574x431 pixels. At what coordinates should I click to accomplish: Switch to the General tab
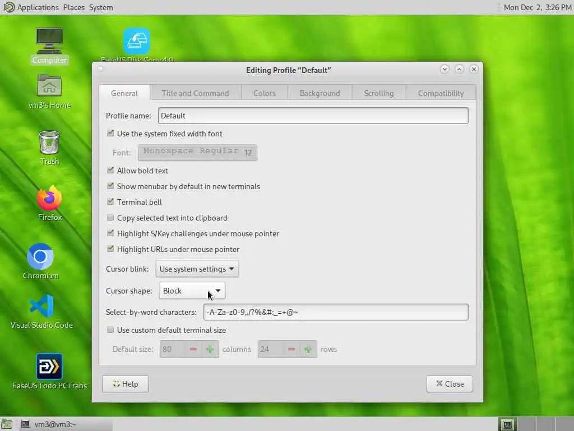point(124,93)
